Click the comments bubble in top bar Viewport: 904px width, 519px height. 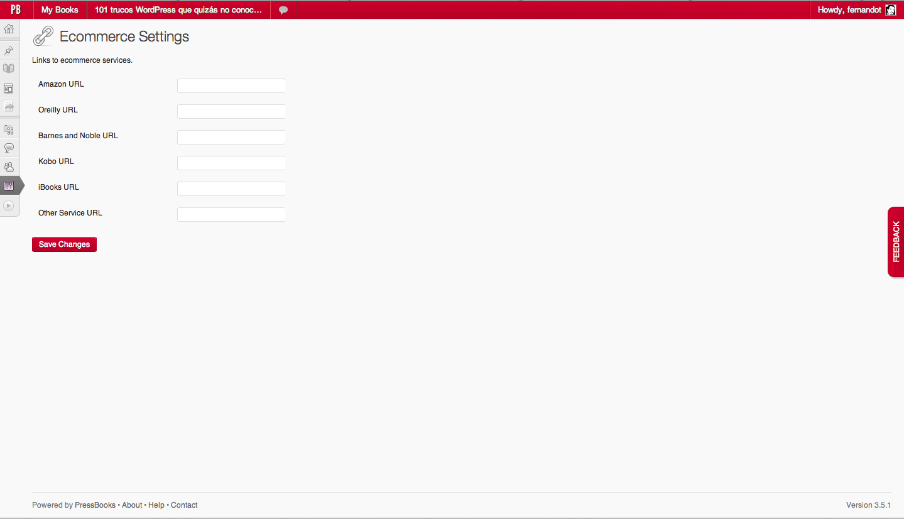click(283, 10)
